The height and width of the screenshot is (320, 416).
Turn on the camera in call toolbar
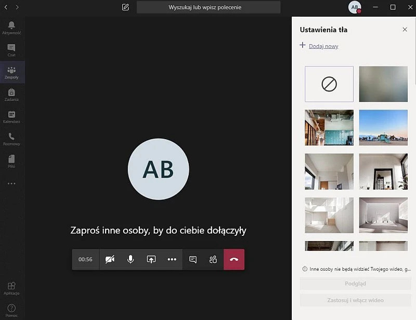pos(110,259)
